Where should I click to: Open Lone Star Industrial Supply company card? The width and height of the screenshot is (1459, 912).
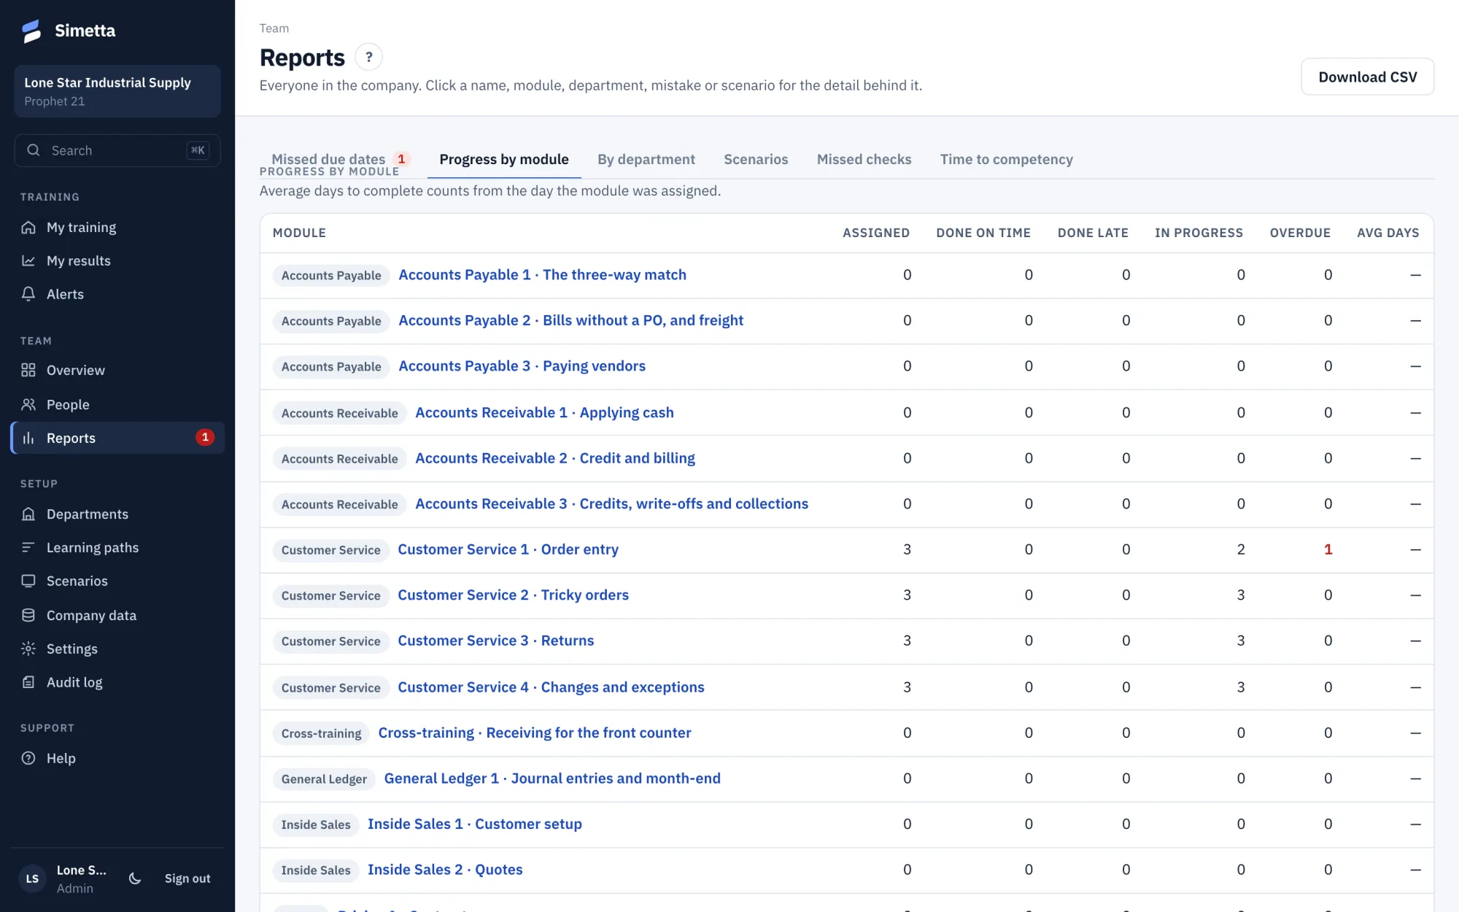[117, 91]
